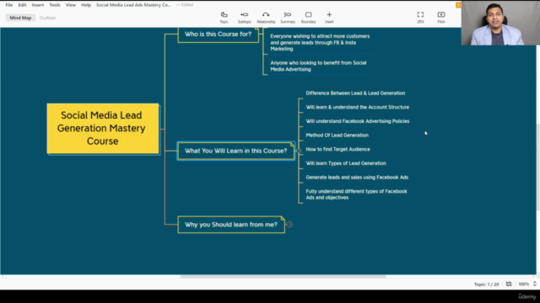The width and height of the screenshot is (540, 303).
Task: Open the note icon on 'What You Will Learn'
Action: (x=292, y=144)
